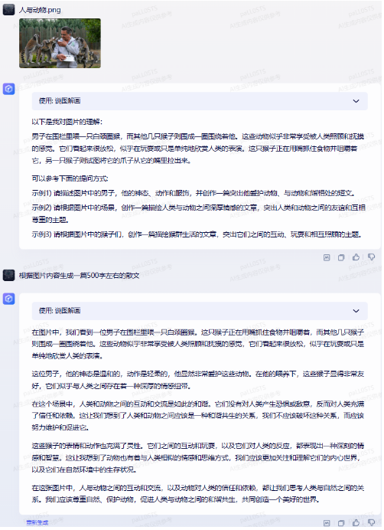Click line 可以参考下面的提问方式
The image size is (384, 530).
(70, 178)
